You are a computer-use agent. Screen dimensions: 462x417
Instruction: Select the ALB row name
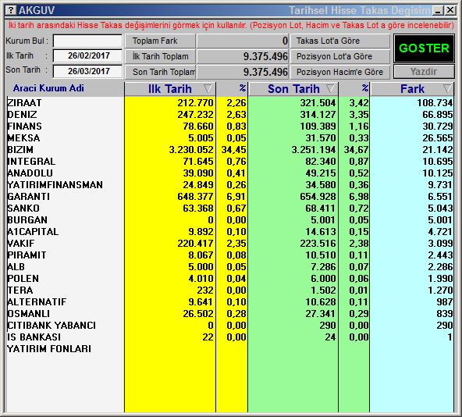point(16,266)
